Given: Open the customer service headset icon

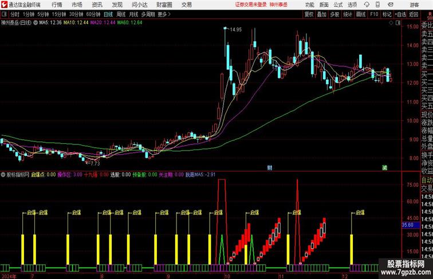Looking at the screenshot, I should click(367, 5).
